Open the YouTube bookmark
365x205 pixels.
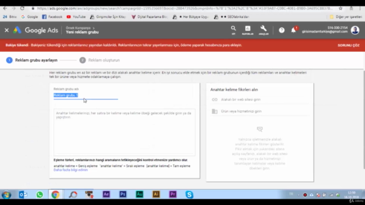(76, 17)
